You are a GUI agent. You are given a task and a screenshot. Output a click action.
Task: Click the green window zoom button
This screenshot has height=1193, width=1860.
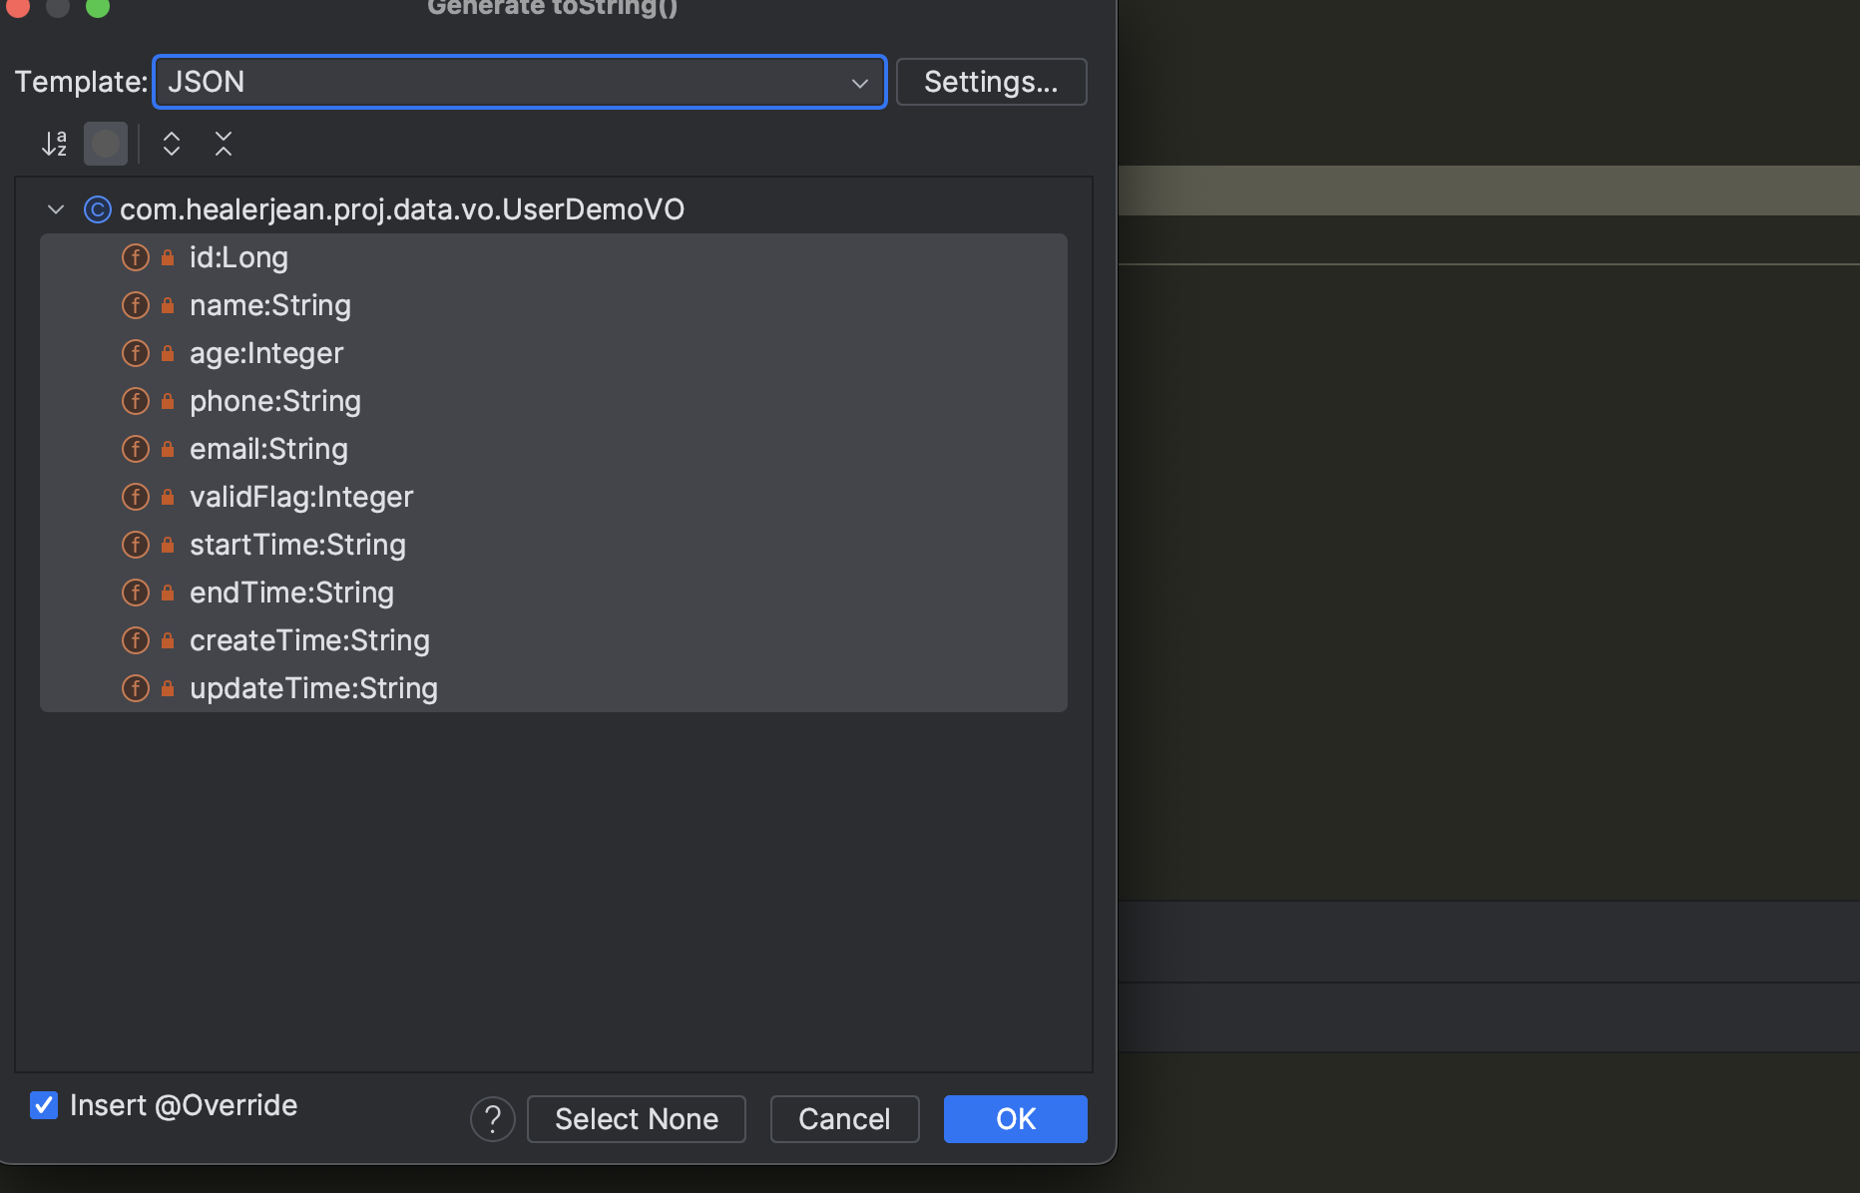pos(97,6)
